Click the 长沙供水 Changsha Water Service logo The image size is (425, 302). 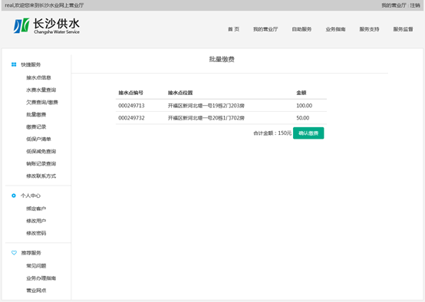click(x=47, y=26)
